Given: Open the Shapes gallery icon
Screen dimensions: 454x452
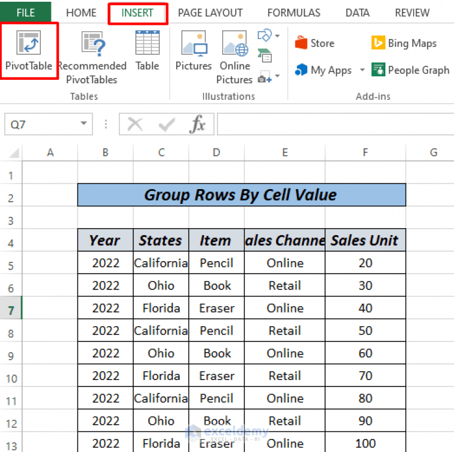Looking at the screenshot, I should point(264,35).
